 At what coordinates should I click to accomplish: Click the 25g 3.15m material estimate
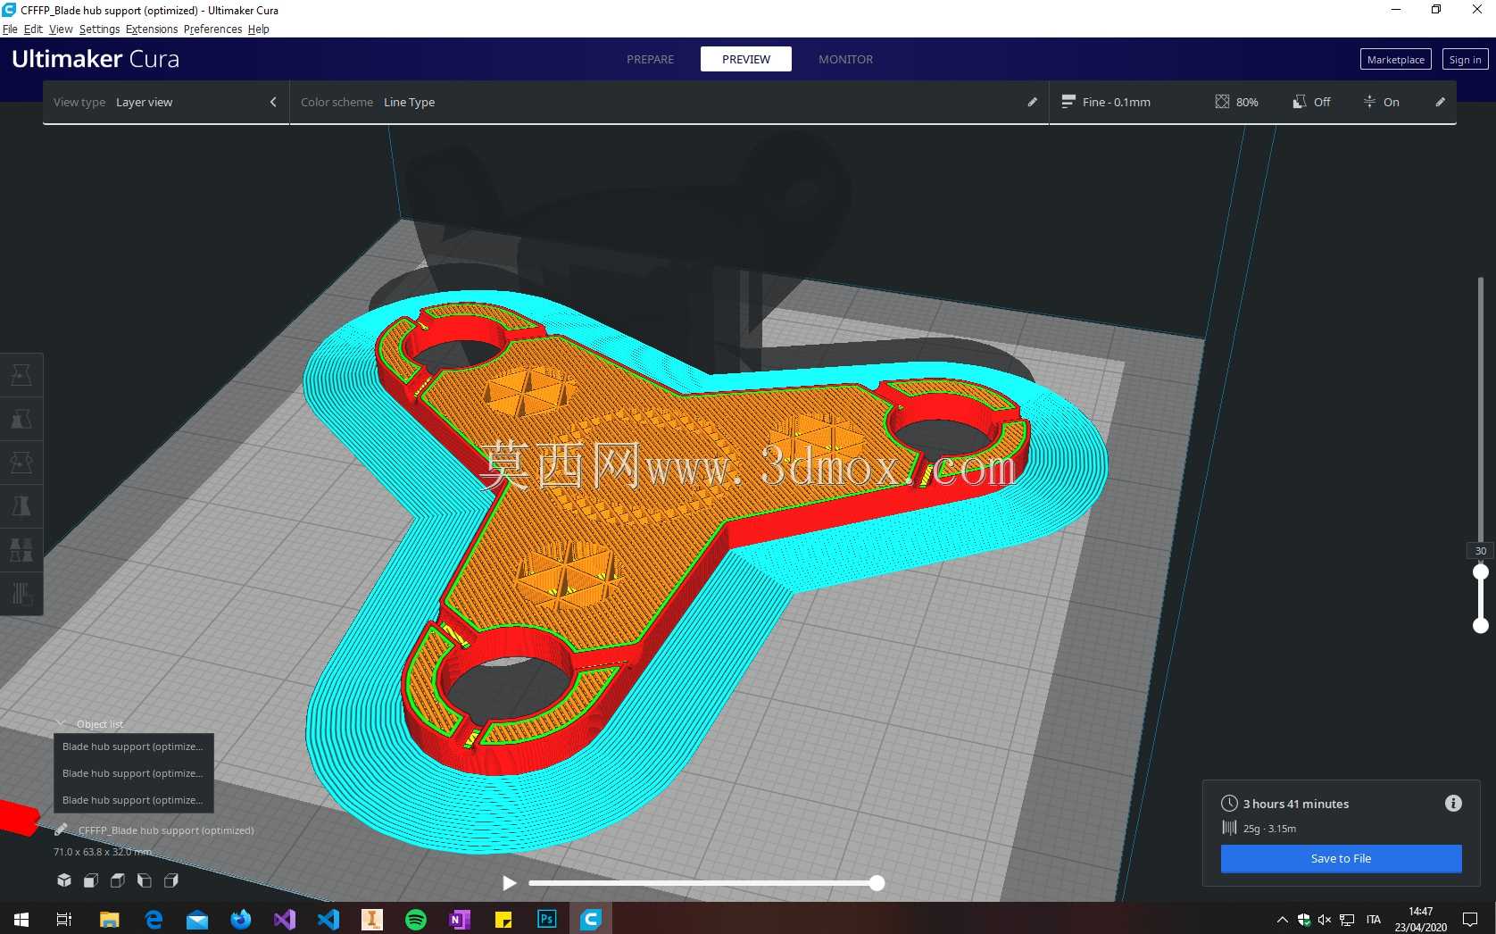1269,829
